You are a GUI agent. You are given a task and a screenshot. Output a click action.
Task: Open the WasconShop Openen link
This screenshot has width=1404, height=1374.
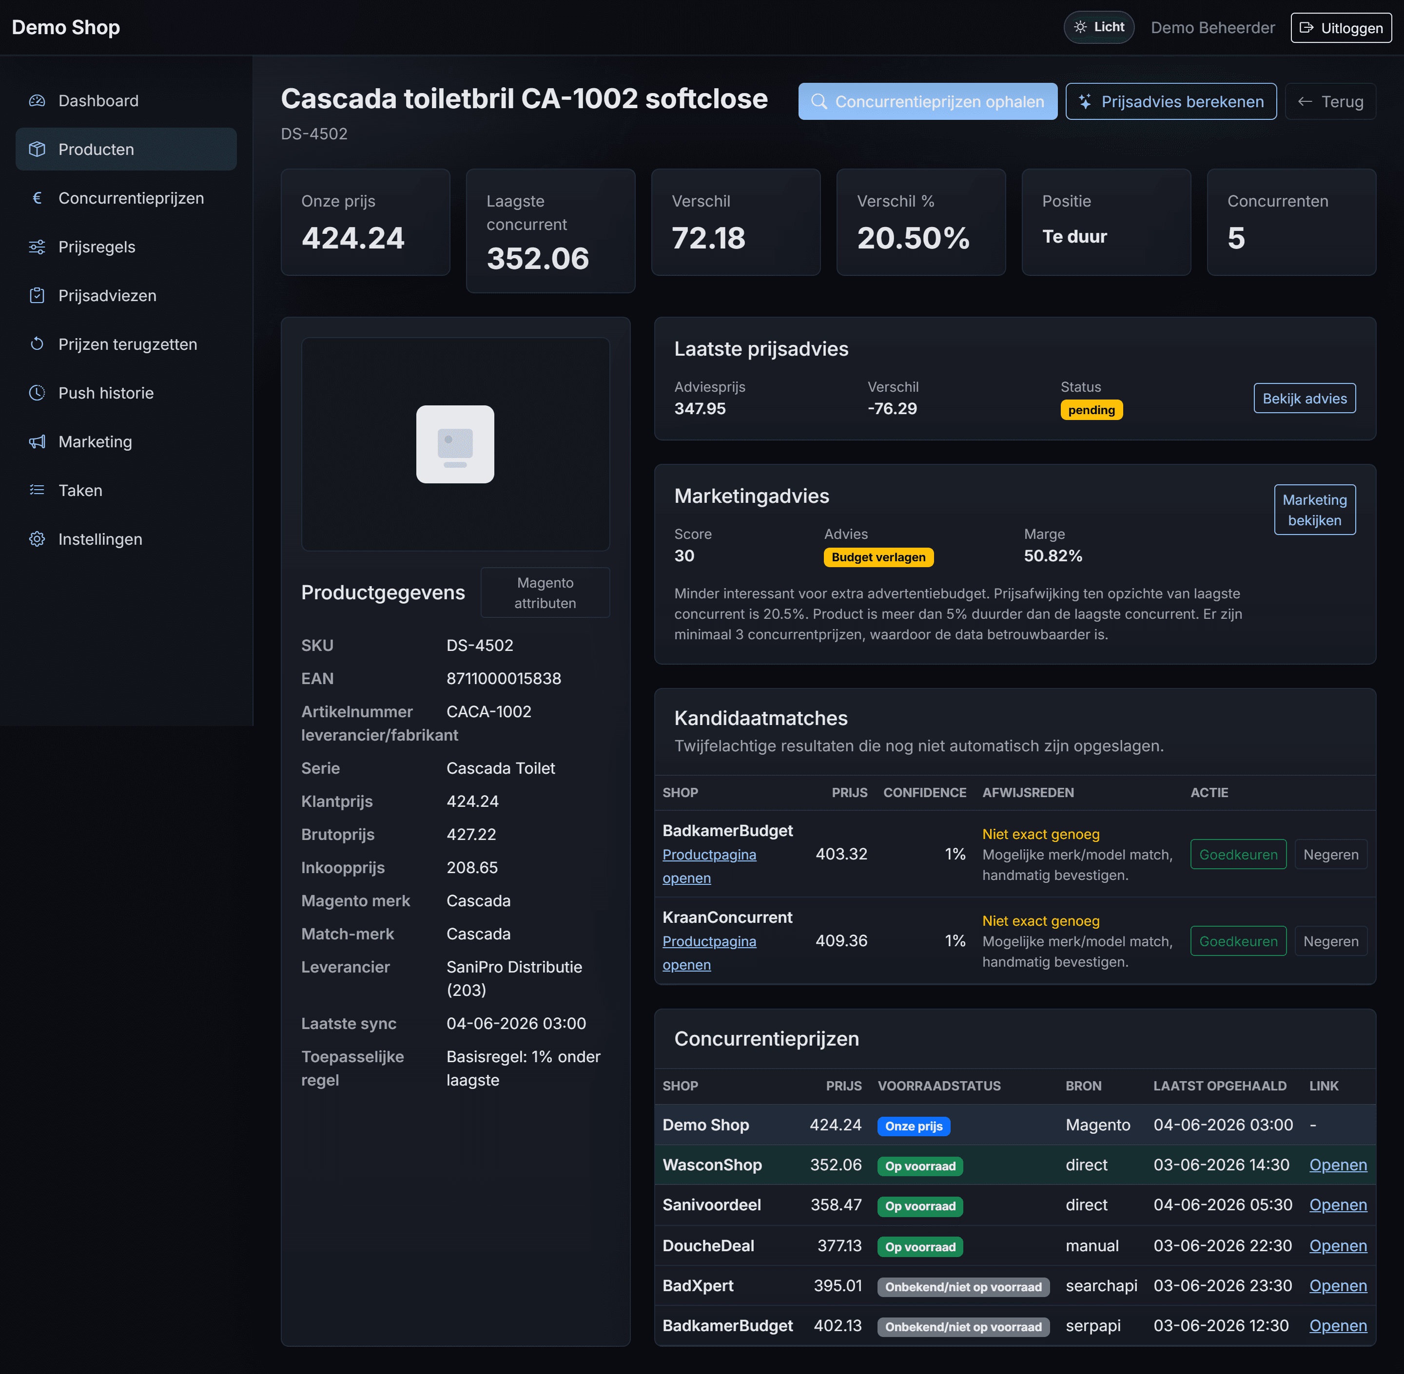point(1338,1164)
